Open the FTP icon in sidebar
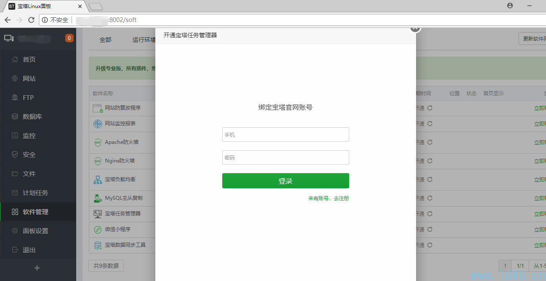Image resolution: width=546 pixels, height=281 pixels. (15, 97)
